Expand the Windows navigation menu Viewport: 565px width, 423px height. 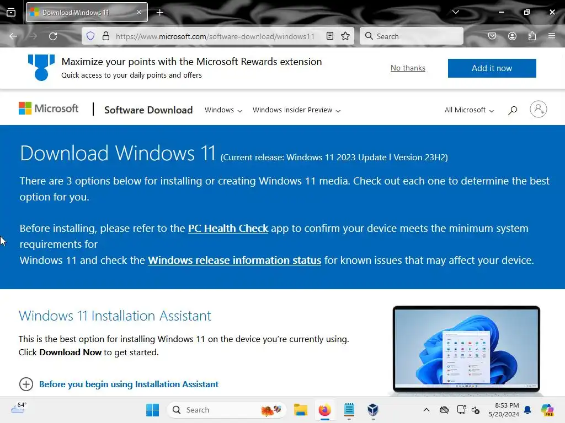(x=223, y=110)
